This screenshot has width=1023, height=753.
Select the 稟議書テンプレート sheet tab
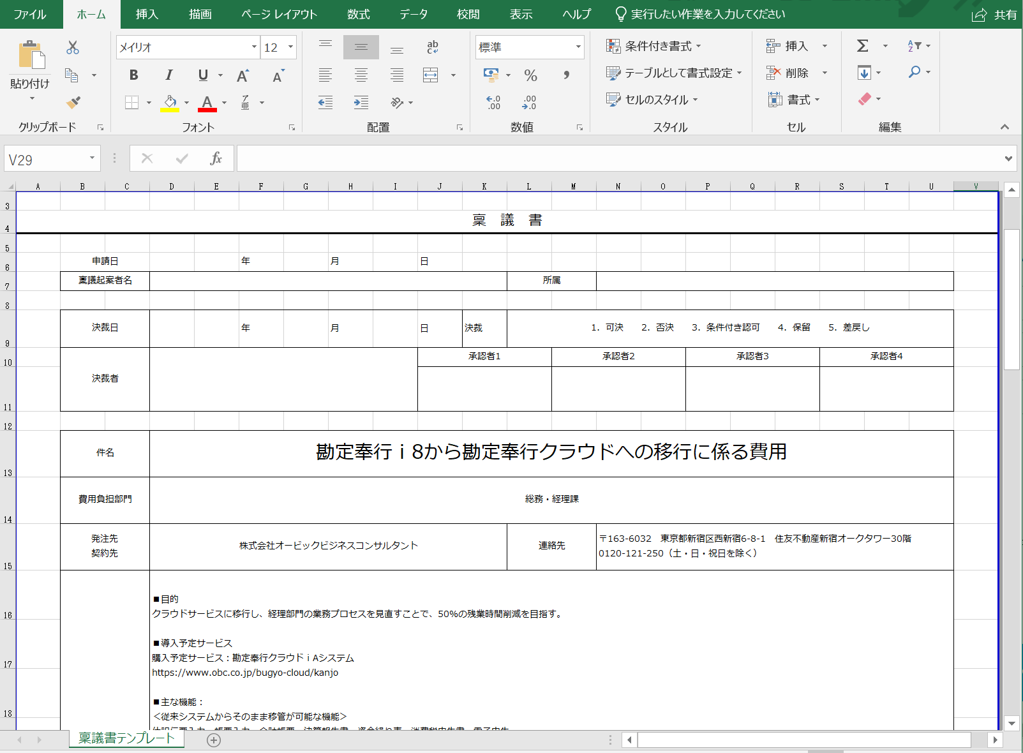(x=126, y=738)
